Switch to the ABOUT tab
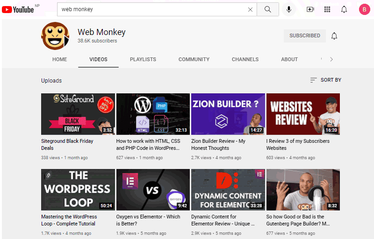 pyautogui.click(x=289, y=59)
